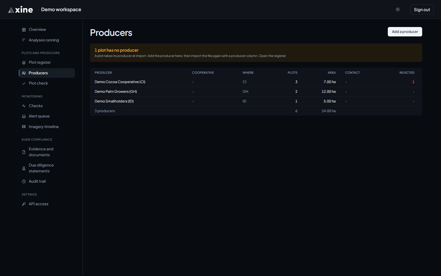Click the Add a producer button
The width and height of the screenshot is (441, 276).
pos(405,32)
